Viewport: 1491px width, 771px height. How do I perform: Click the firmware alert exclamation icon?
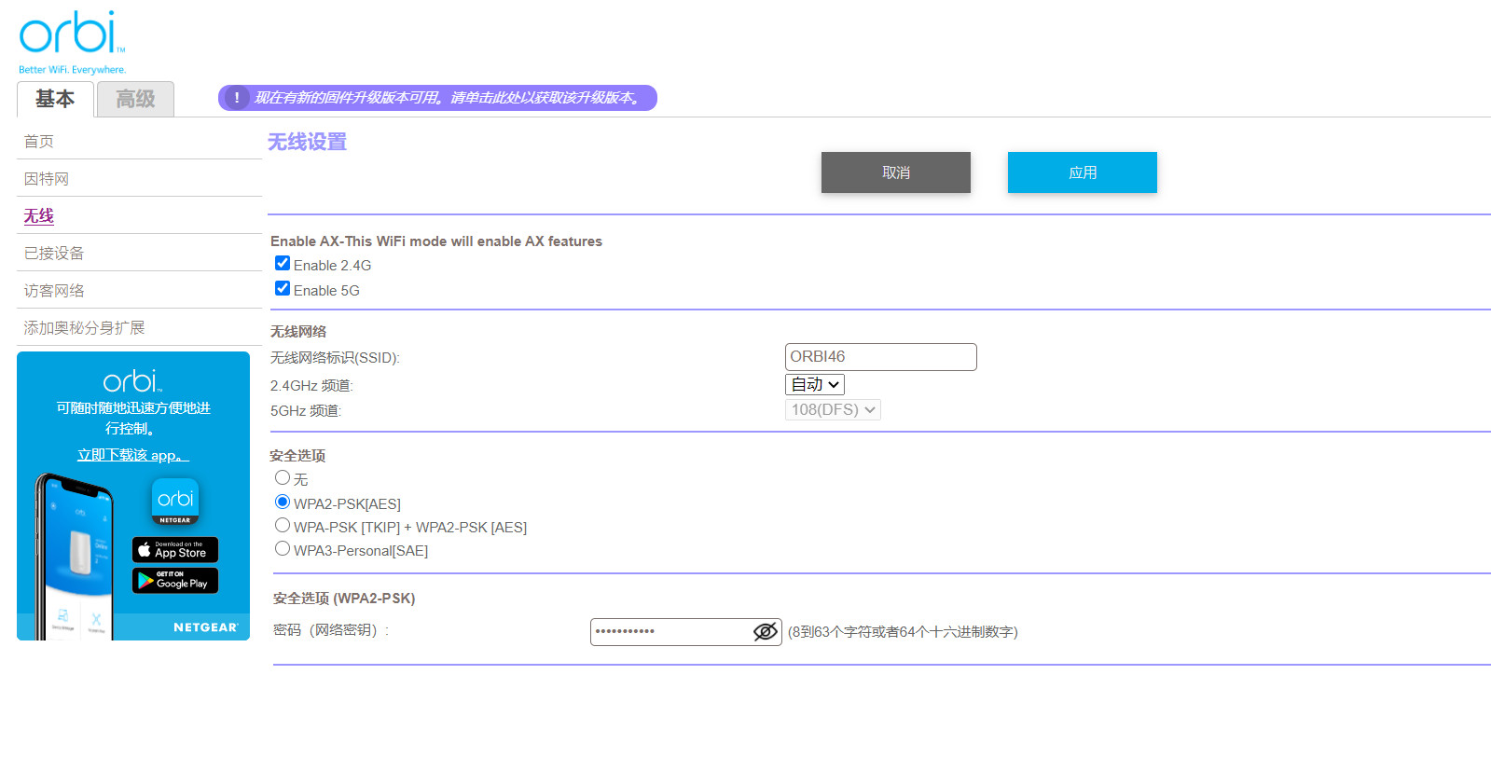coord(237,98)
